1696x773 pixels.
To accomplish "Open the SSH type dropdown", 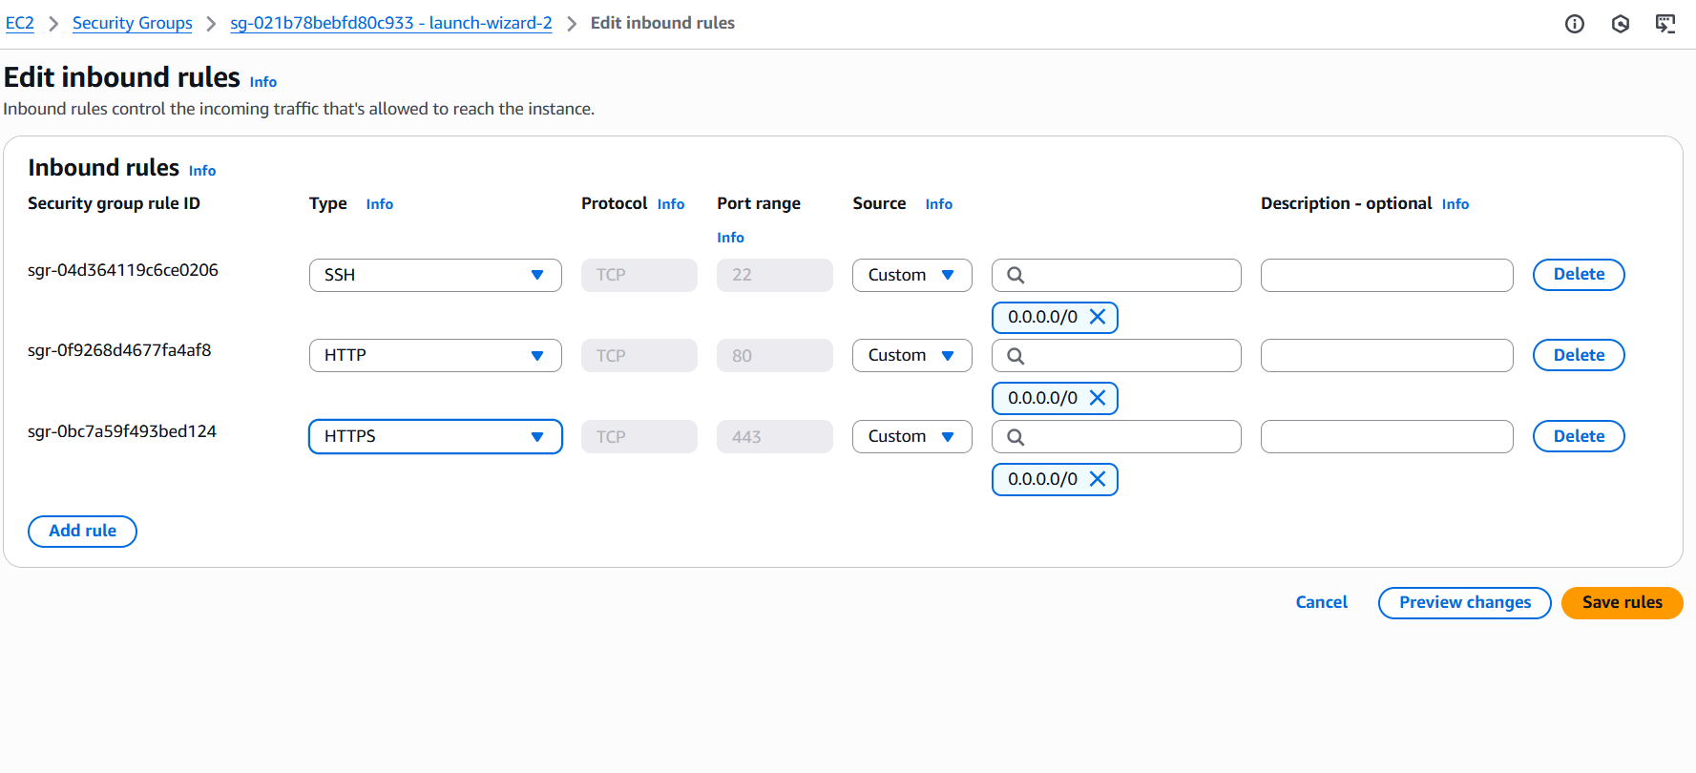I will point(435,275).
